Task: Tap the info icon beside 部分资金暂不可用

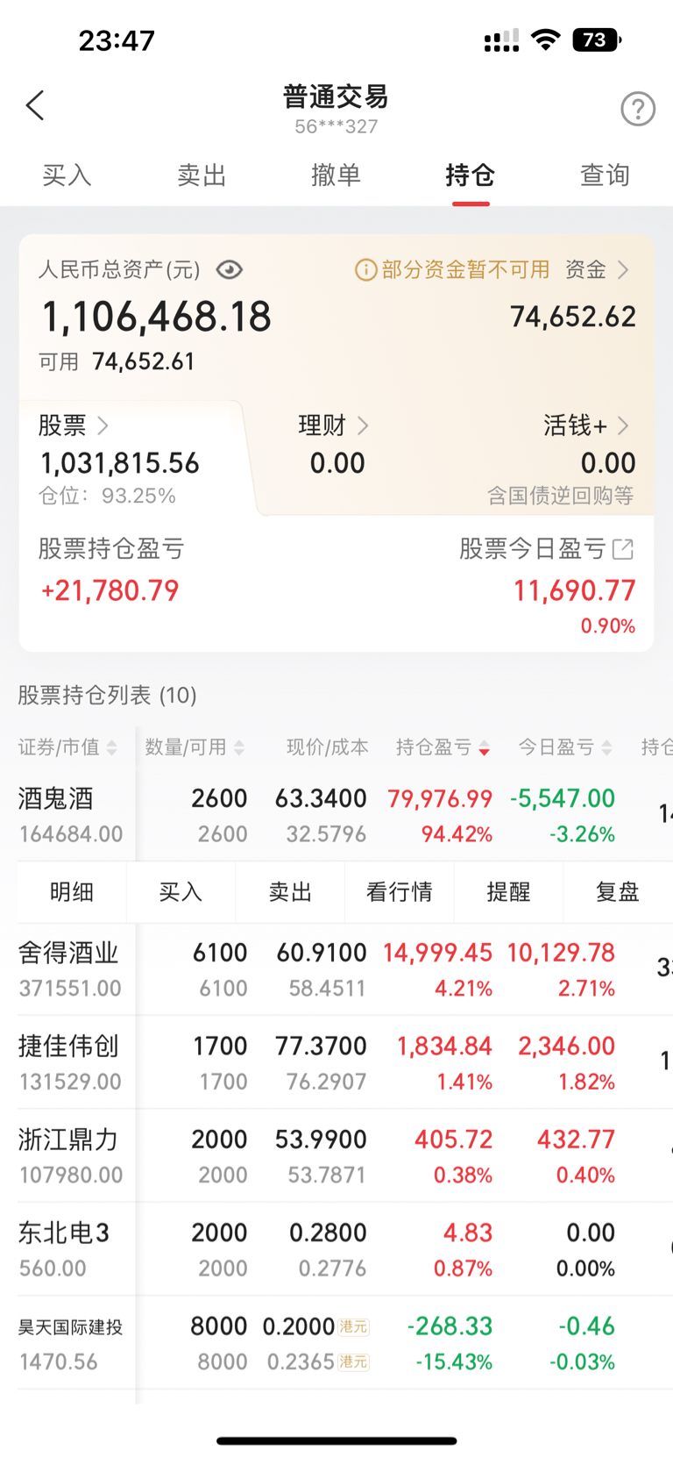Action: [x=365, y=269]
